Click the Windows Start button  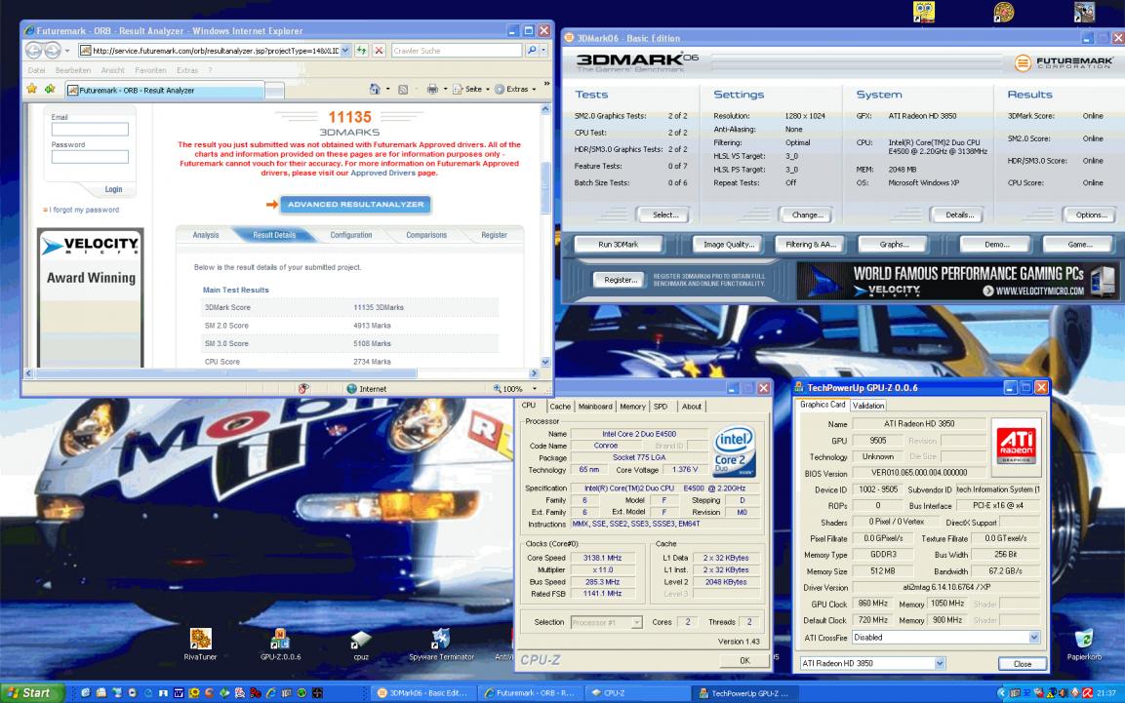click(x=31, y=693)
